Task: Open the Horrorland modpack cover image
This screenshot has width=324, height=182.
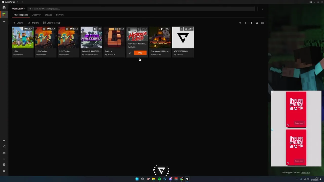Action: pyautogui.click(x=137, y=34)
